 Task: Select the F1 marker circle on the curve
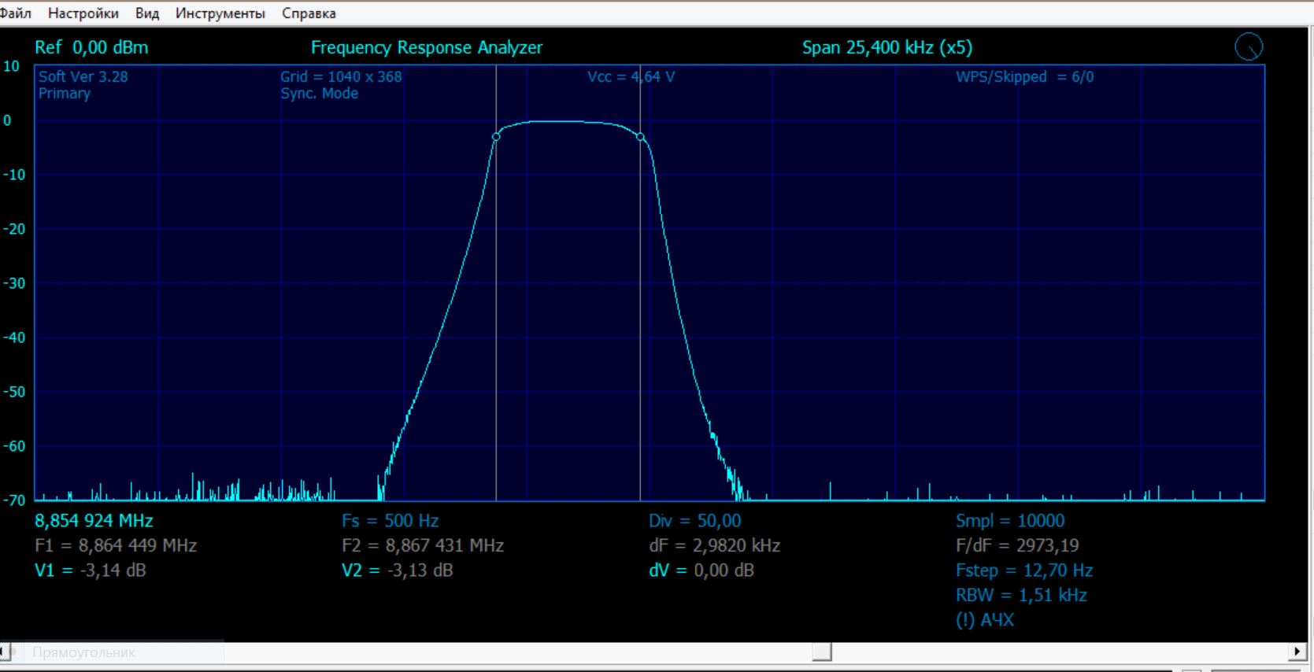(496, 137)
